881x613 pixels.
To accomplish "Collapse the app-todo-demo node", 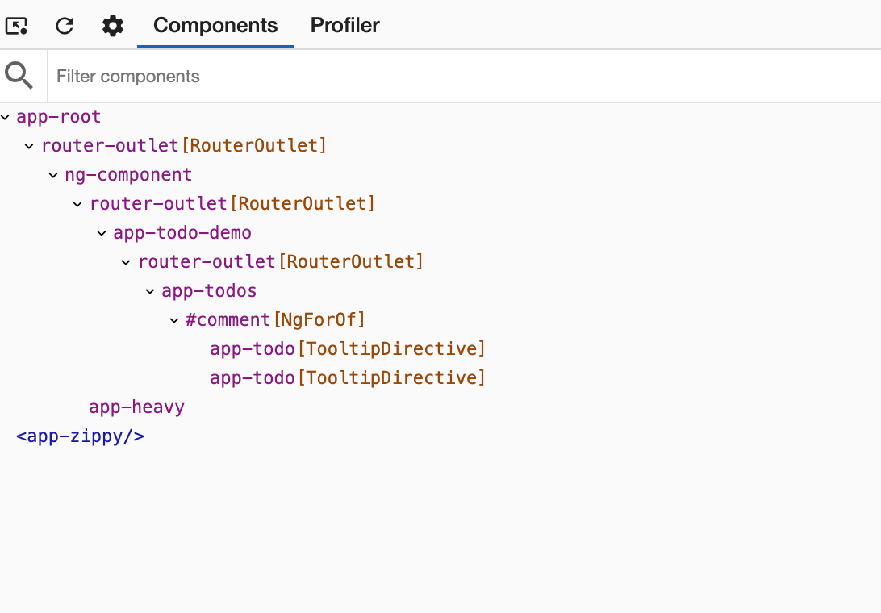I will pyautogui.click(x=102, y=233).
